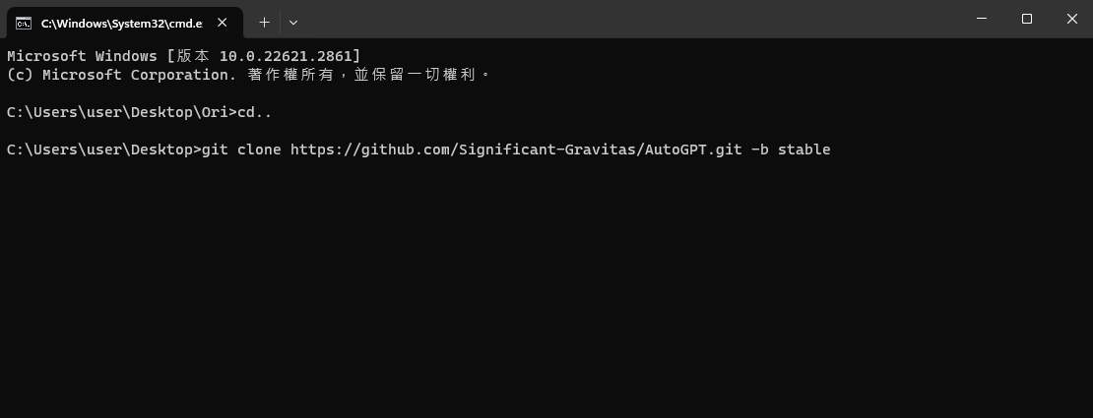Image resolution: width=1093 pixels, height=418 pixels.
Task: Expand the new tab profiles dropdown chevron
Action: 293,23
